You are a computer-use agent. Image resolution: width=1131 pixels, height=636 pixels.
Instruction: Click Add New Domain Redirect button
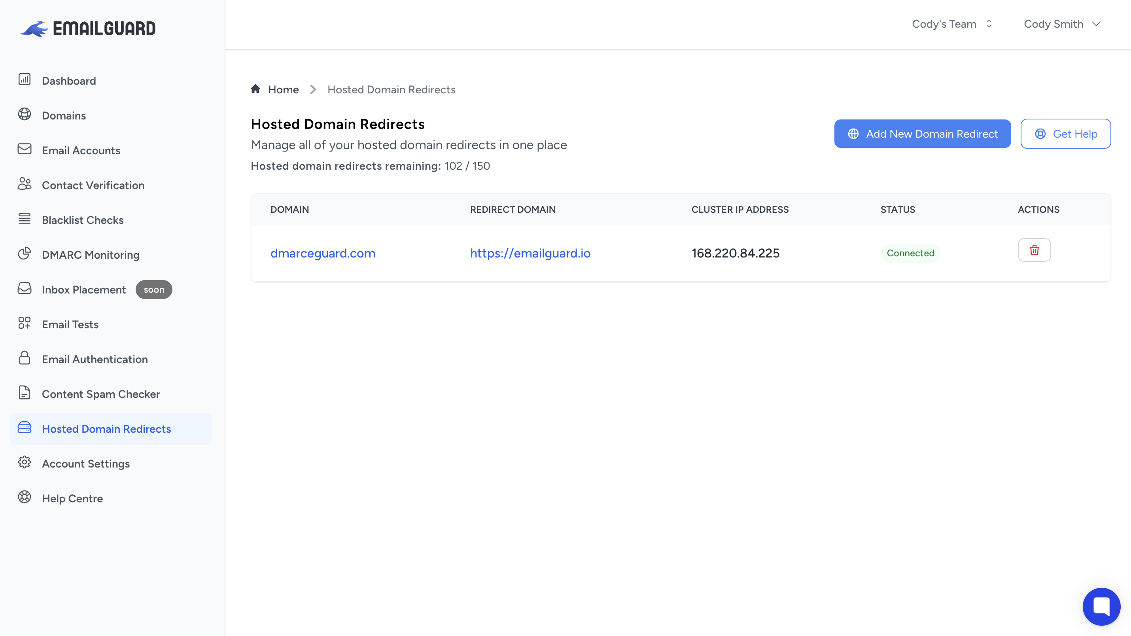[922, 134]
